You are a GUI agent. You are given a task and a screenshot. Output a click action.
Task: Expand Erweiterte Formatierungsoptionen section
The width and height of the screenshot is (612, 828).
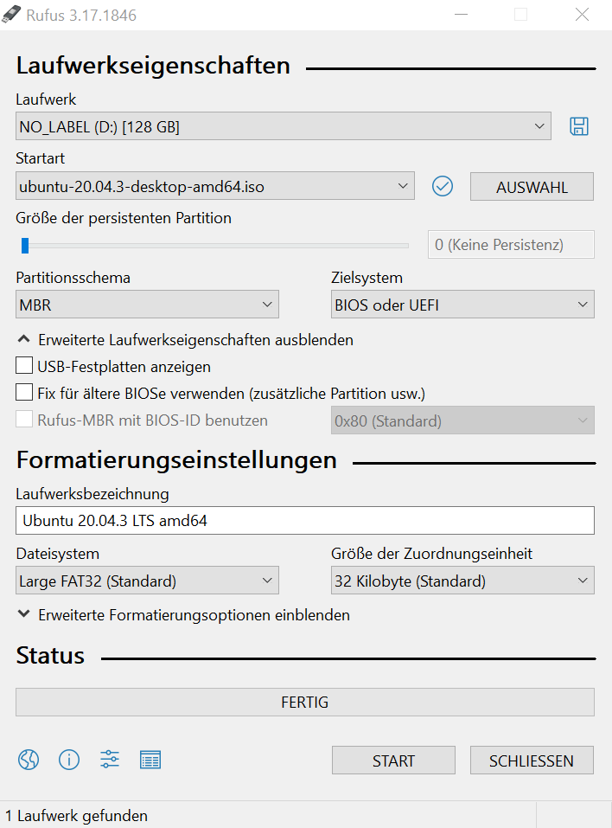183,614
